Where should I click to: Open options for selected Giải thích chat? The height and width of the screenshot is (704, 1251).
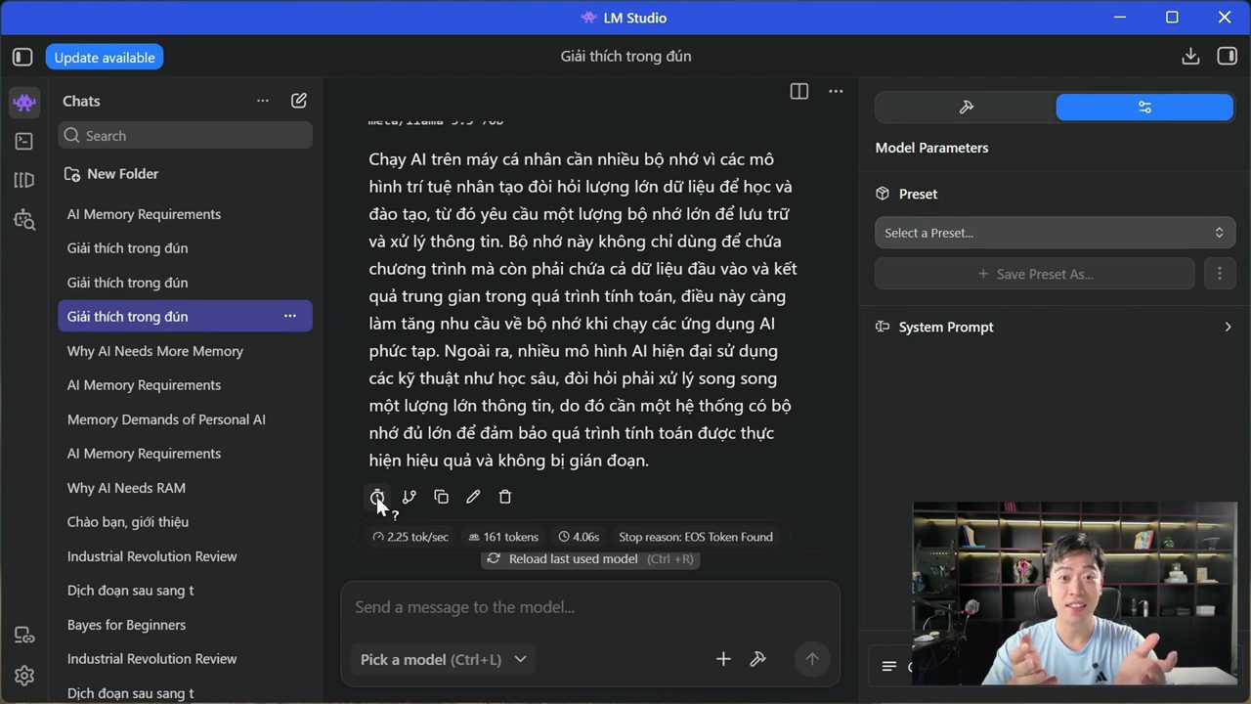(290, 316)
